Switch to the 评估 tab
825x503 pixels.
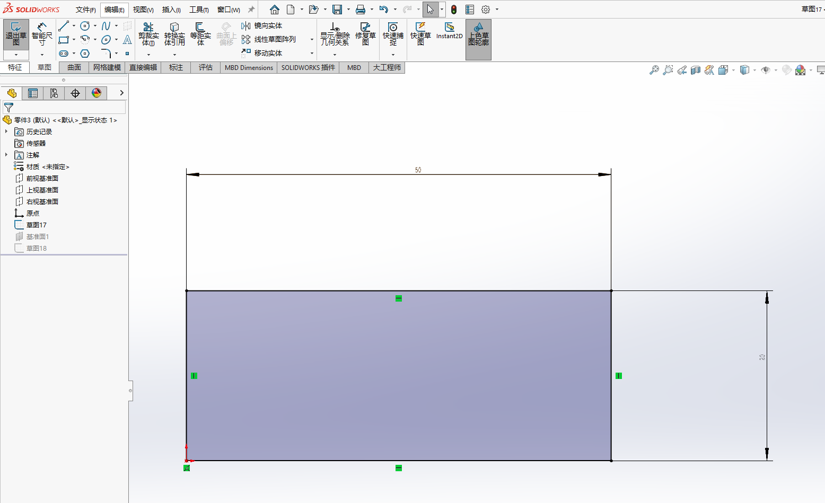click(x=206, y=67)
